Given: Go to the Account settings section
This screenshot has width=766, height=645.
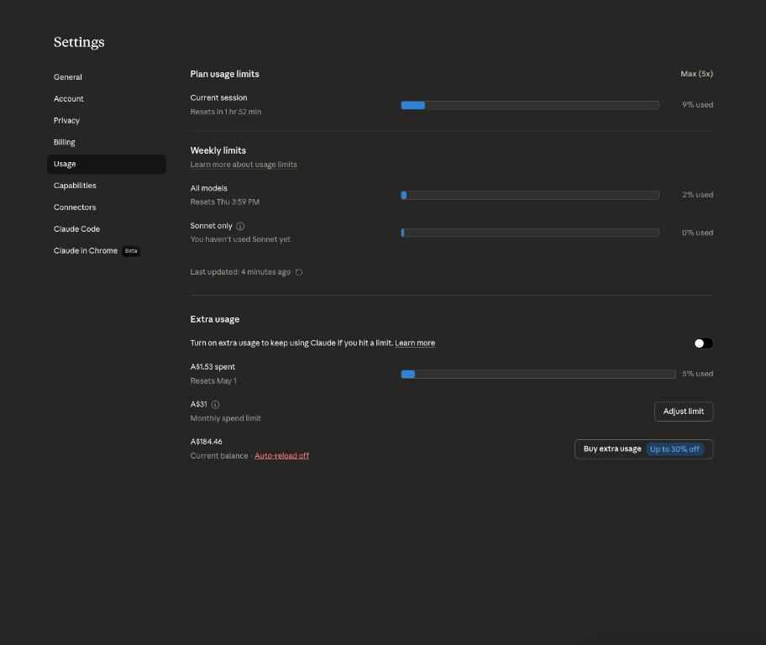Looking at the screenshot, I should (x=69, y=99).
